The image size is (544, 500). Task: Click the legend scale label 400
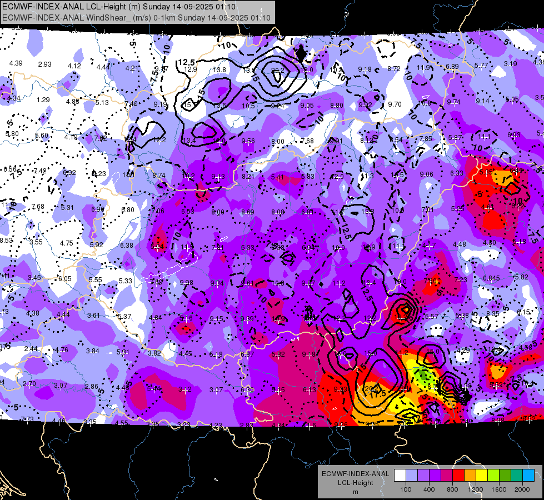point(429,489)
